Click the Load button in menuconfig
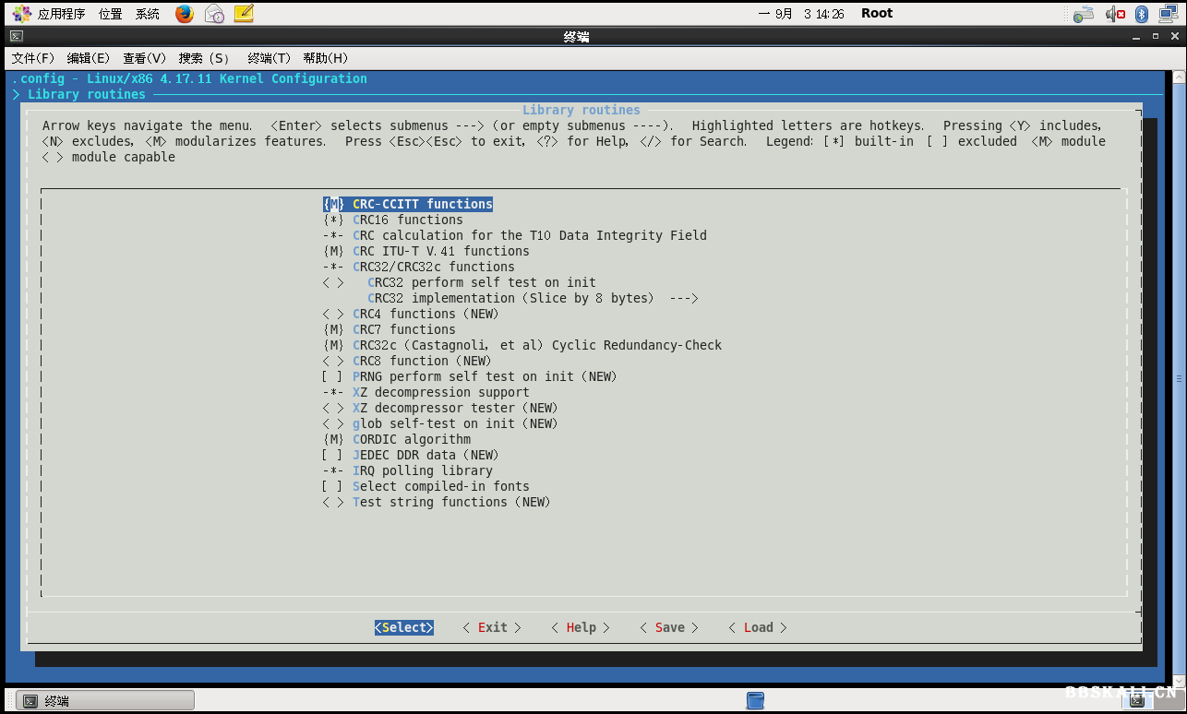The height and width of the screenshot is (714, 1187). tap(758, 627)
